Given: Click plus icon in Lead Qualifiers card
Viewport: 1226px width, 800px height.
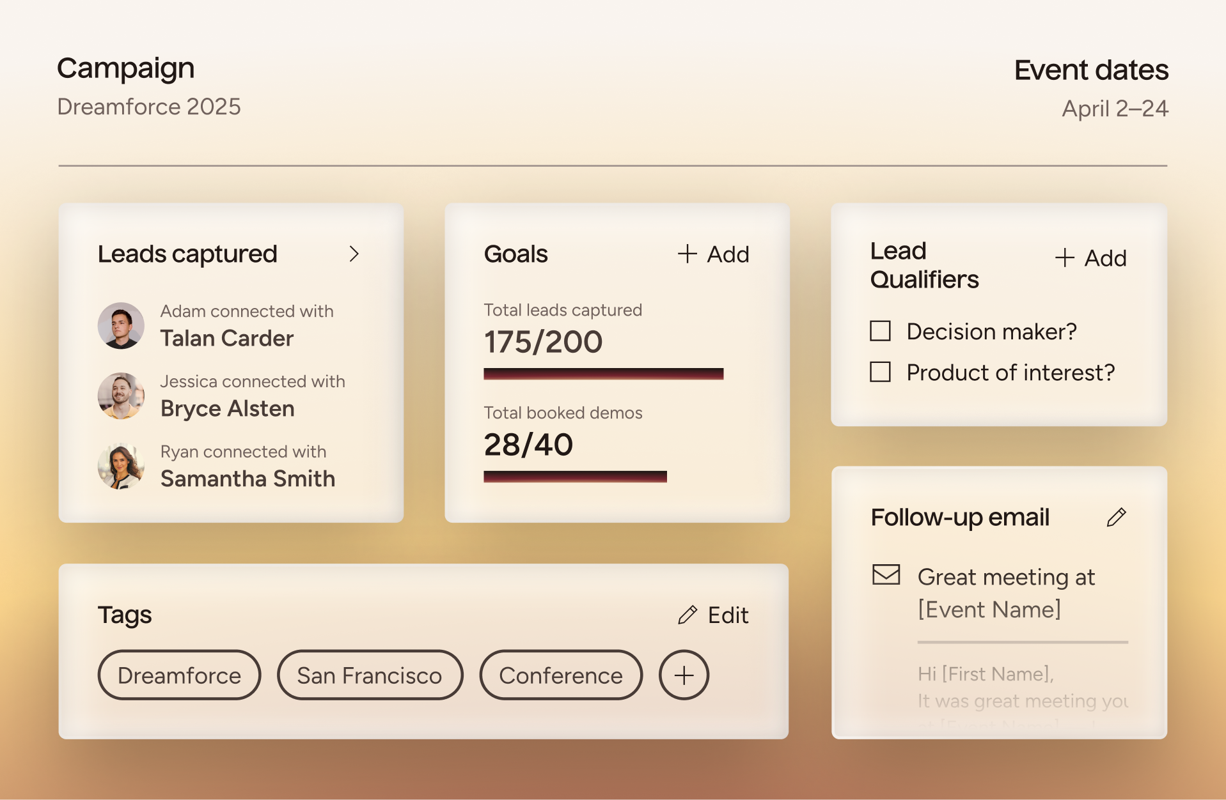Looking at the screenshot, I should click(x=1065, y=258).
